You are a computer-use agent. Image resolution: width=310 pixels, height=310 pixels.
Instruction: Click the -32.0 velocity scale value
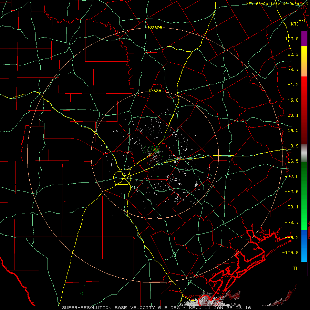(292, 177)
